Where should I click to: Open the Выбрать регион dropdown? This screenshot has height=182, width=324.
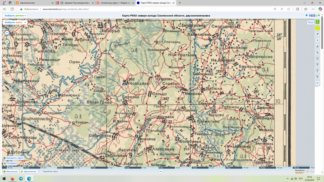point(16,16)
